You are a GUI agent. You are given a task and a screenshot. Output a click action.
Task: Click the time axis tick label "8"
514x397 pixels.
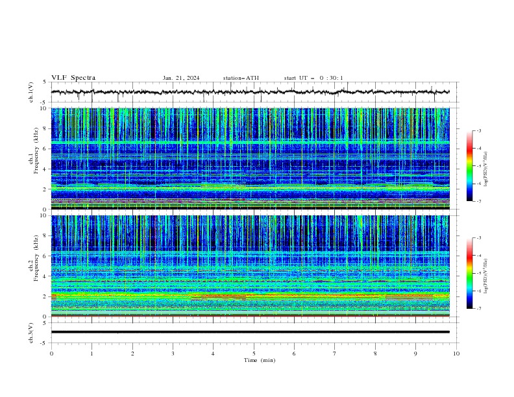tap(375, 354)
